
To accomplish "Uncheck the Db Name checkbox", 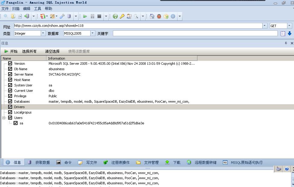I will point(10,69).
